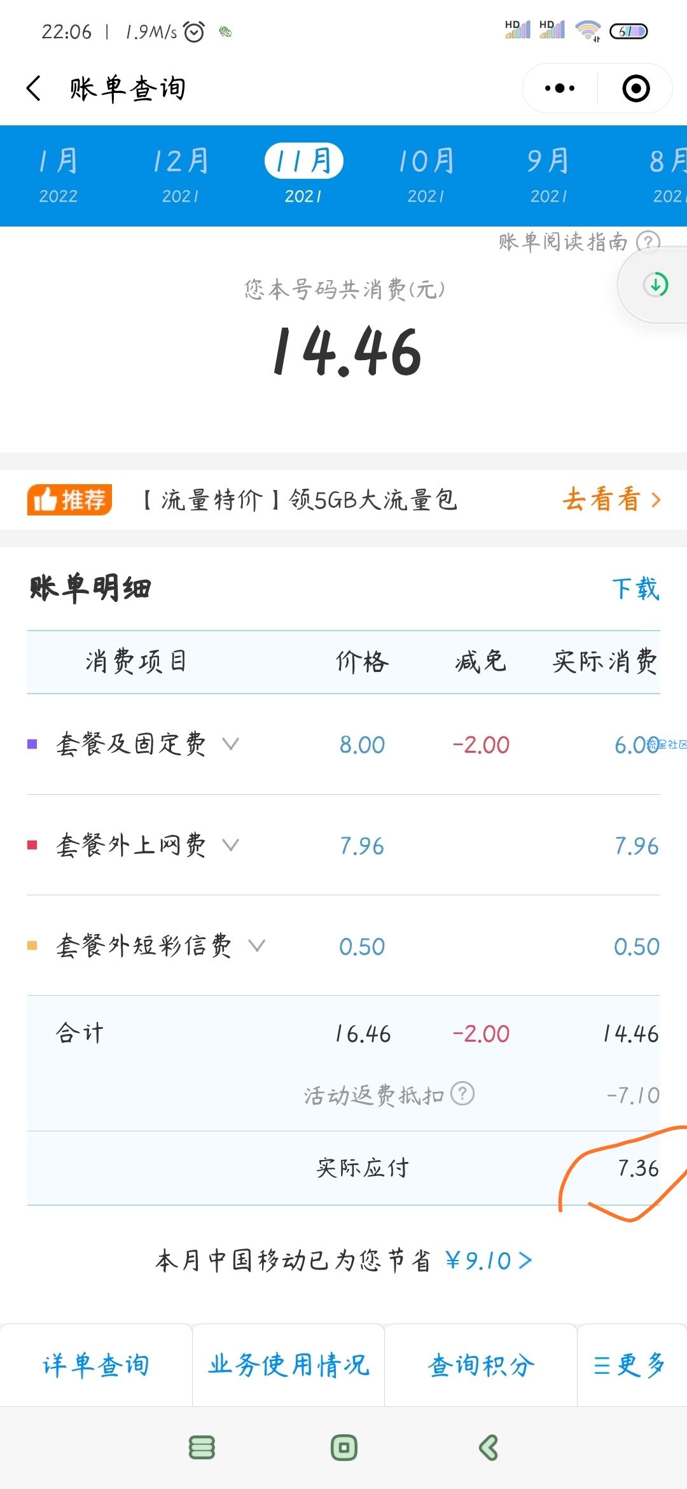Switch to the 12月 2021 tab

point(181,176)
